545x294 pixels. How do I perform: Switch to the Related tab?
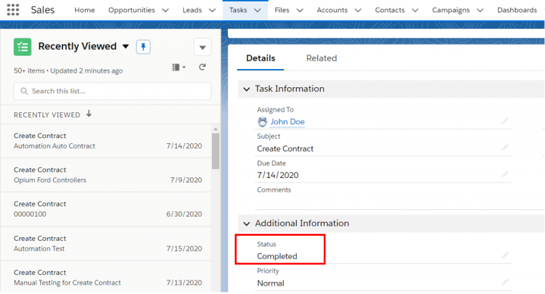(322, 58)
